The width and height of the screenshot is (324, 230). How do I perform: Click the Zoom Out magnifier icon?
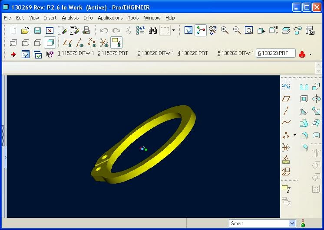tap(237, 30)
